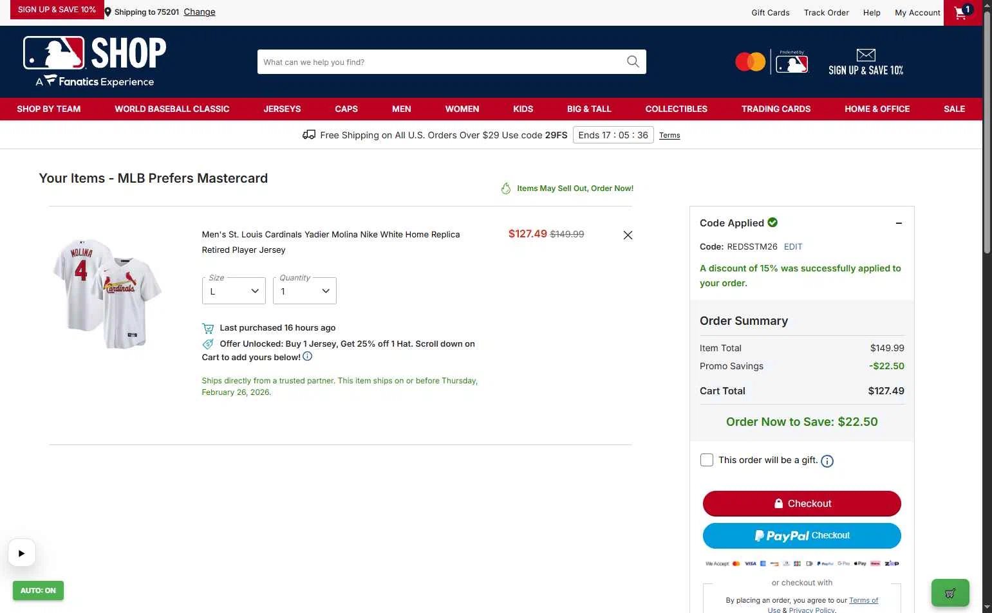This screenshot has width=992, height=613.
Task: Open the Men menu
Action: tap(402, 109)
